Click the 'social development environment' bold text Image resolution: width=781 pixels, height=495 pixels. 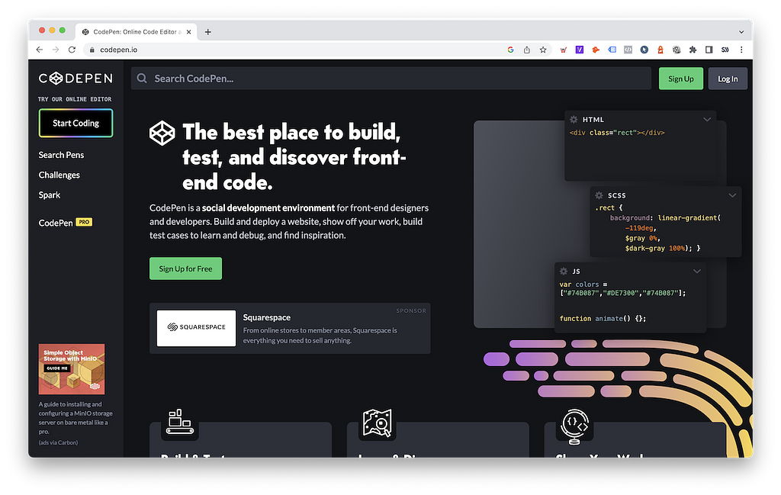tap(268, 207)
